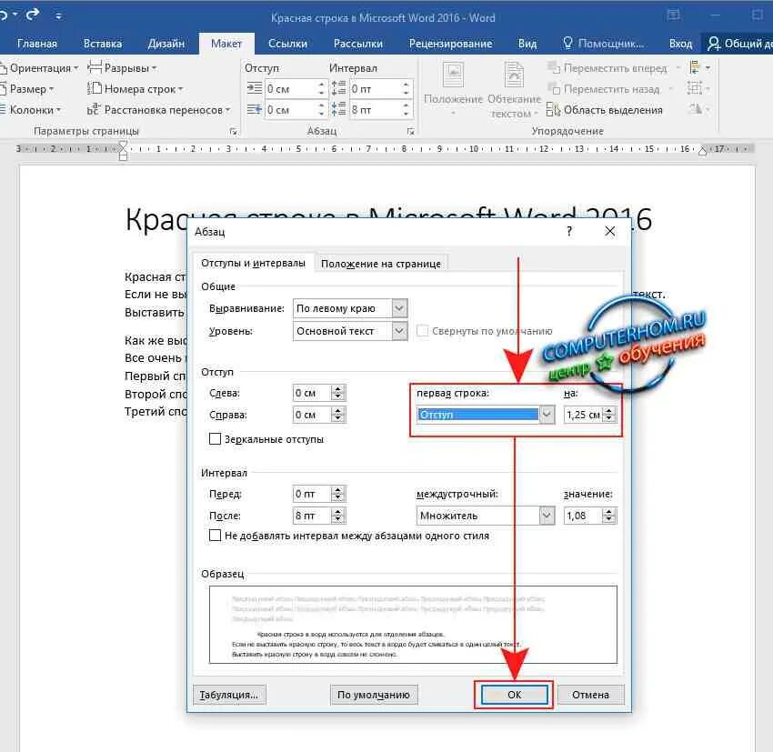Screen dimensions: 773x752
Task: Click the ribbon left indent 0 см field
Action: click(290, 89)
